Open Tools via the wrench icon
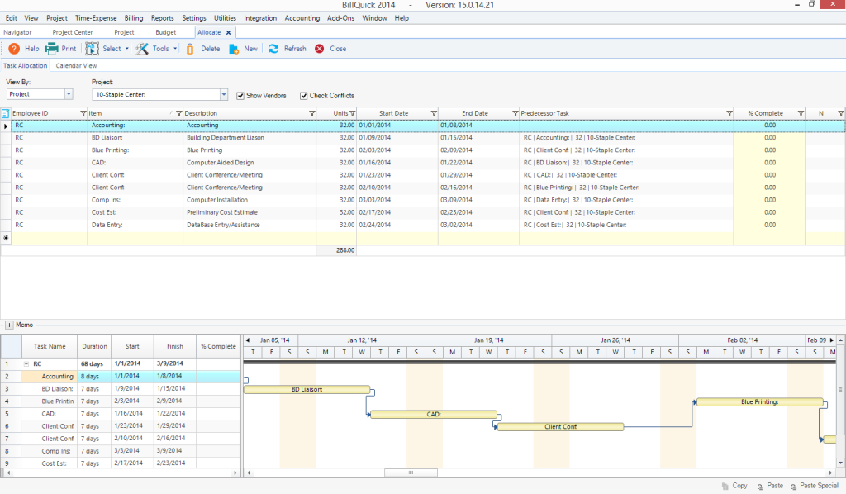 142,49
